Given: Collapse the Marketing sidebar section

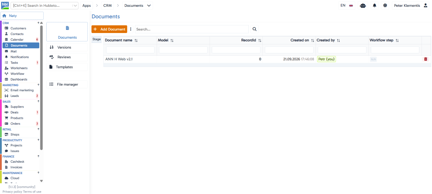Looking at the screenshot, I should 38,85.
